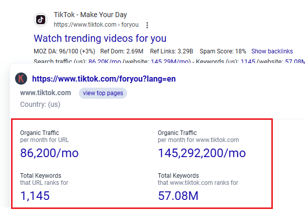Click the TikTok favicon in search result
Screen dimensions: 305x213
(41, 20)
